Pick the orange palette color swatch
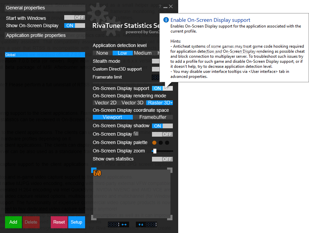The width and height of the screenshot is (309, 233). [154, 143]
